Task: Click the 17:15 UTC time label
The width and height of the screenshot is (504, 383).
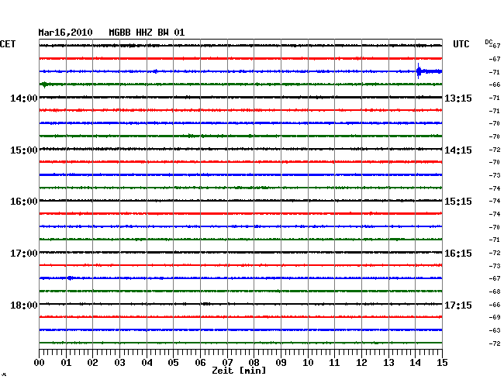Action: pyautogui.click(x=458, y=305)
